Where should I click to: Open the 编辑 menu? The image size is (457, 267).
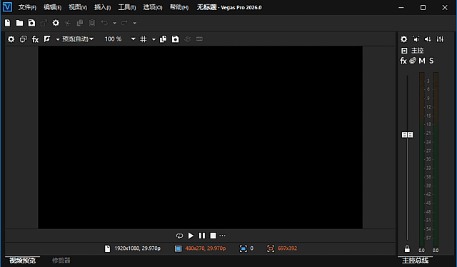click(52, 7)
